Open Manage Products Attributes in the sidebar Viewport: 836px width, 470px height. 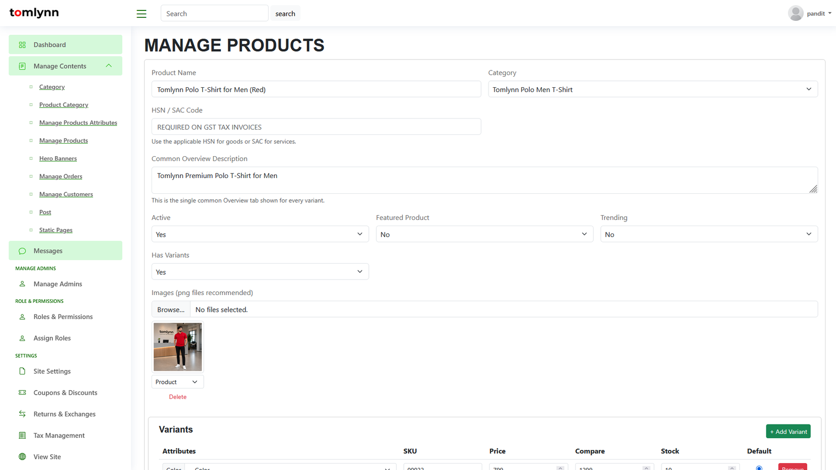coord(78,123)
